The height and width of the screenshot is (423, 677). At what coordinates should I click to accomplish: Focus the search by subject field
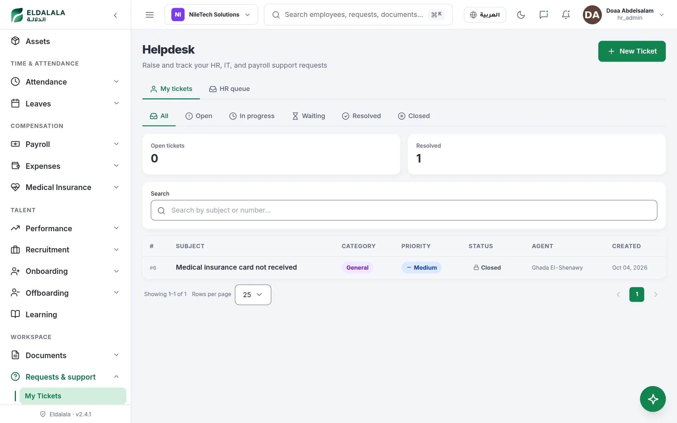click(404, 210)
